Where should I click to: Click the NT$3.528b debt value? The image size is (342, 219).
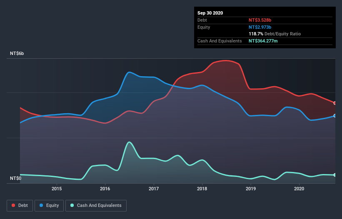tap(260, 20)
